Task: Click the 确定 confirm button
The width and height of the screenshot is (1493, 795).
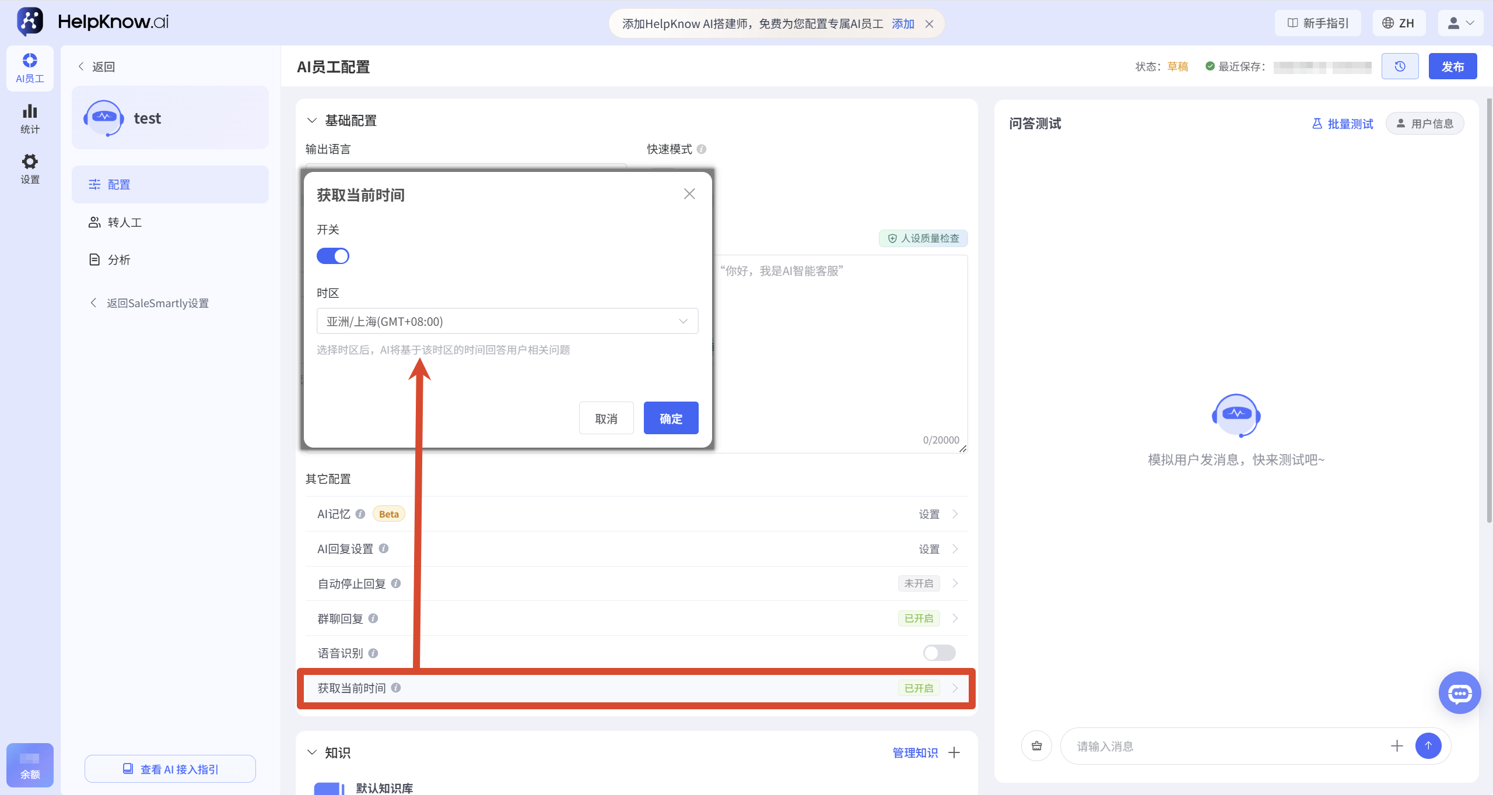Action: (671, 418)
